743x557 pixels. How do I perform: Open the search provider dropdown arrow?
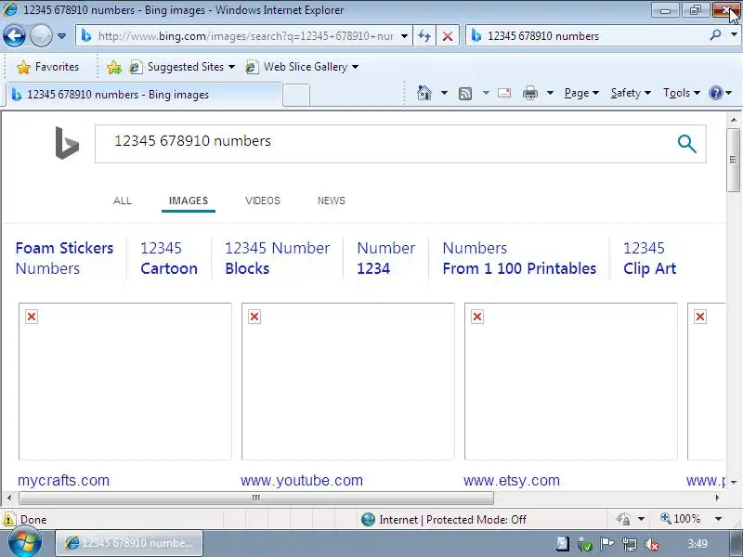pos(734,34)
